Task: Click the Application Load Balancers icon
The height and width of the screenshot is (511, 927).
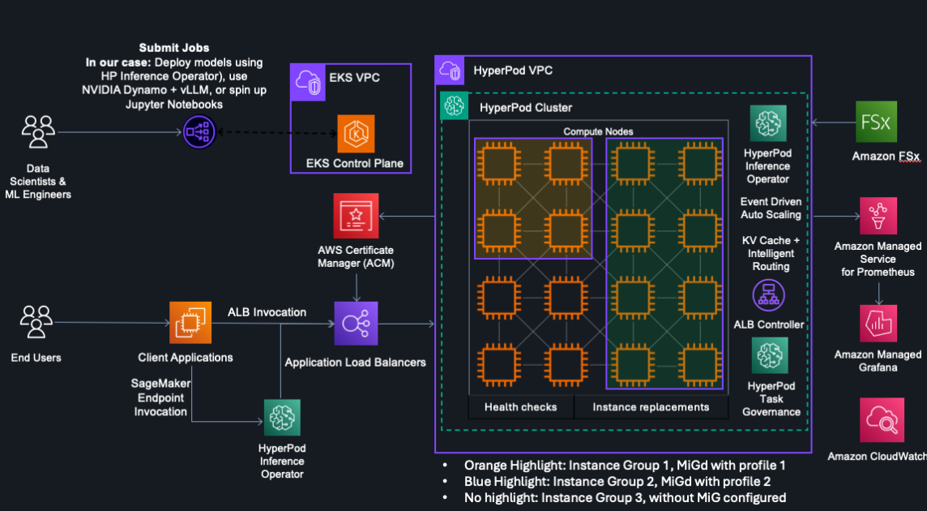Action: point(357,323)
